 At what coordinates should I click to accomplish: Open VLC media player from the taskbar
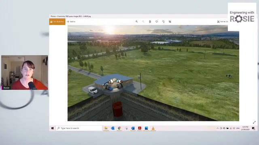[x=153, y=128]
